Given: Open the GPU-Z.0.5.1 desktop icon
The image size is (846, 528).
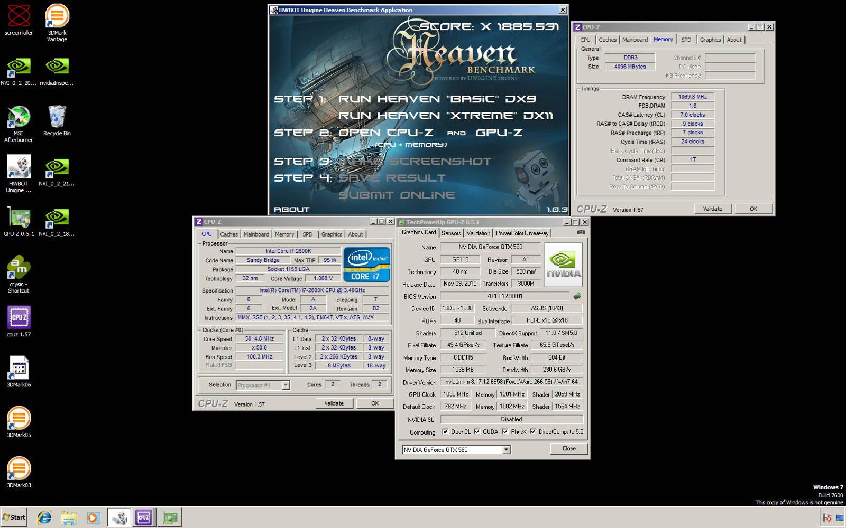Looking at the screenshot, I should [19, 222].
